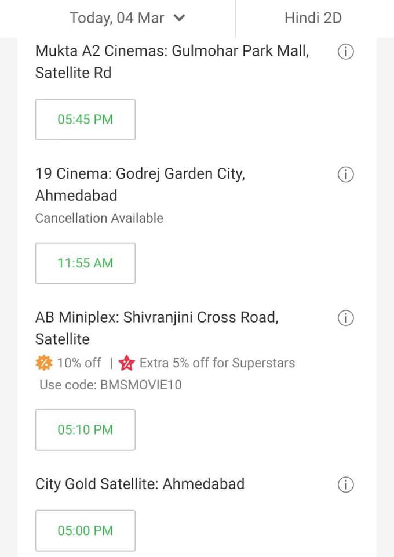Open Mukta A2 Cinemas Gulmohar Park listing

(172, 62)
